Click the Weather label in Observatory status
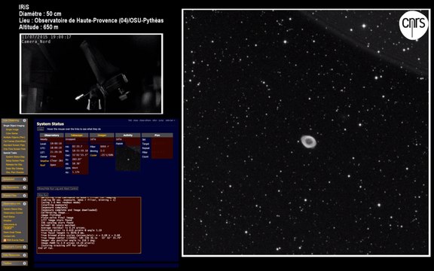434x271 pixels. coord(44,161)
